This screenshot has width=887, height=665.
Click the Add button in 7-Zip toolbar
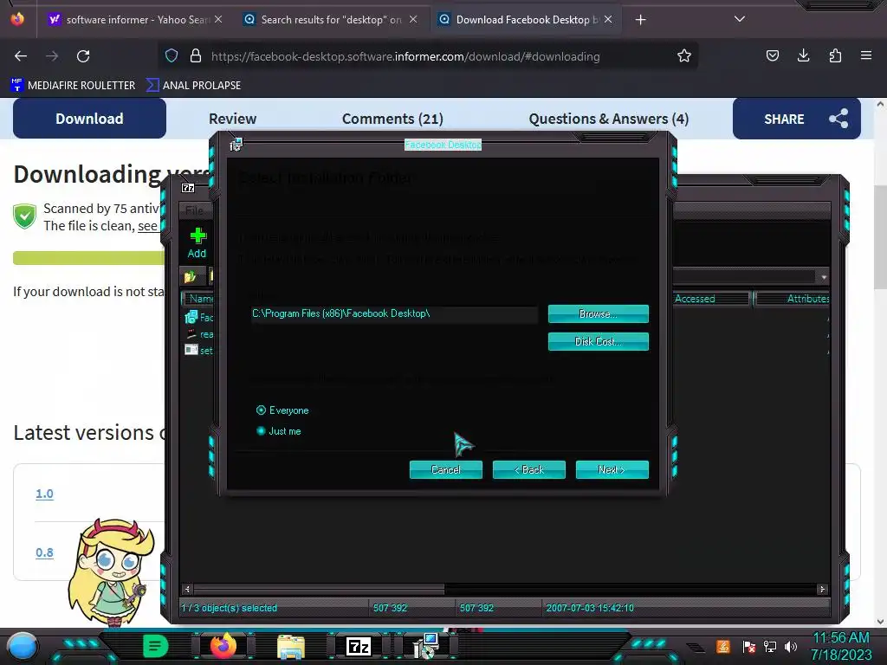pos(197,243)
